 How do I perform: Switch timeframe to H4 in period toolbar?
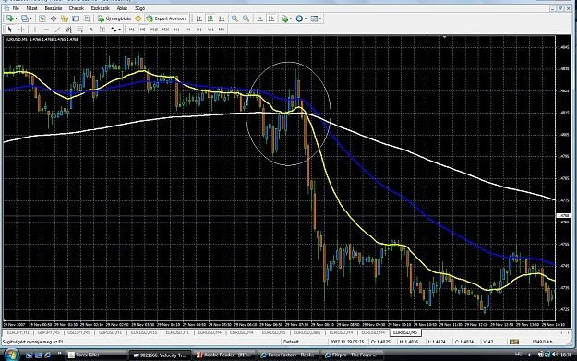(x=188, y=30)
